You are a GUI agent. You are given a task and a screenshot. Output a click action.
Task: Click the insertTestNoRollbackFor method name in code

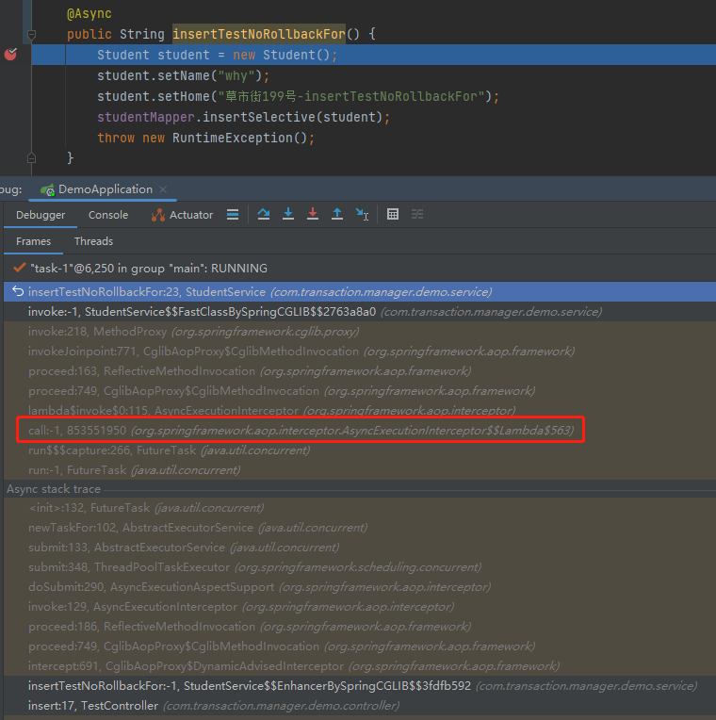pos(259,34)
